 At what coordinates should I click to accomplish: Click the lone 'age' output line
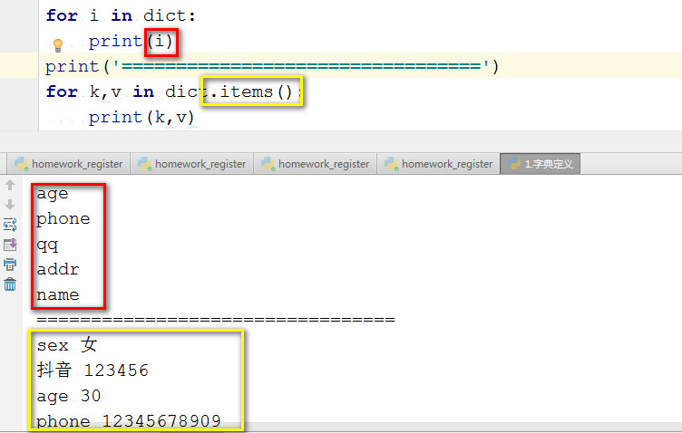[53, 193]
